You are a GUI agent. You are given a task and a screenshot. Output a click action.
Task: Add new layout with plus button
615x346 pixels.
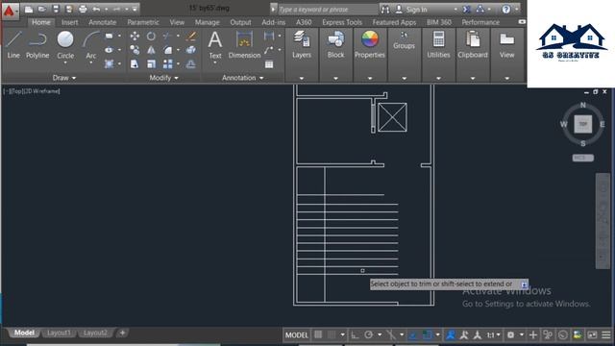point(122,333)
